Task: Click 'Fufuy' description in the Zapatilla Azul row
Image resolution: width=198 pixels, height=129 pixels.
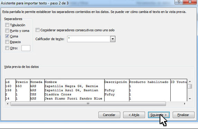Action: [109, 90]
